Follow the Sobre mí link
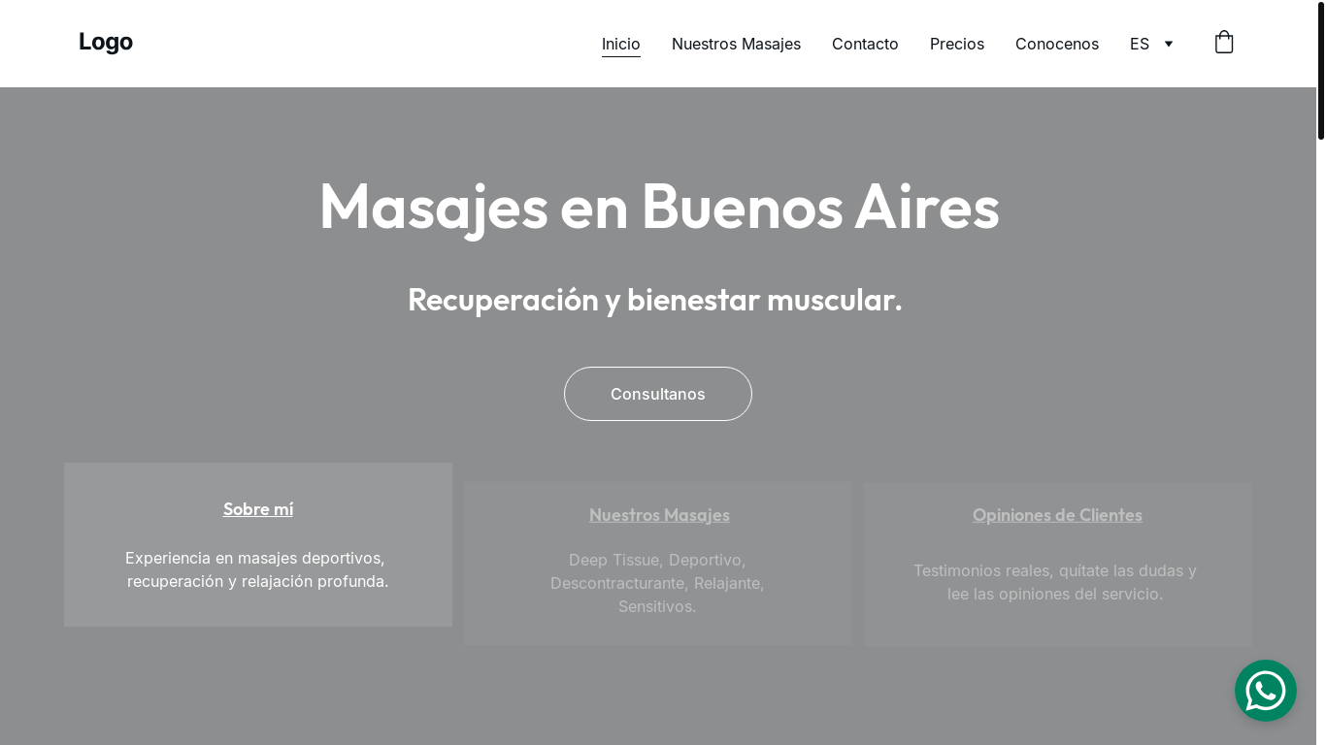Screen dimensions: 1326x745 coord(258,509)
